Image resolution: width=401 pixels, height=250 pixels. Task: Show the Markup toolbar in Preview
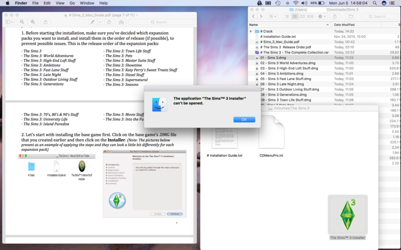coord(121,22)
